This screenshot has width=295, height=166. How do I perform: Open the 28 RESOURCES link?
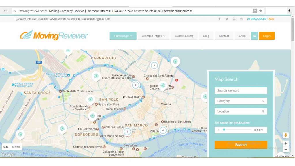(x=256, y=19)
